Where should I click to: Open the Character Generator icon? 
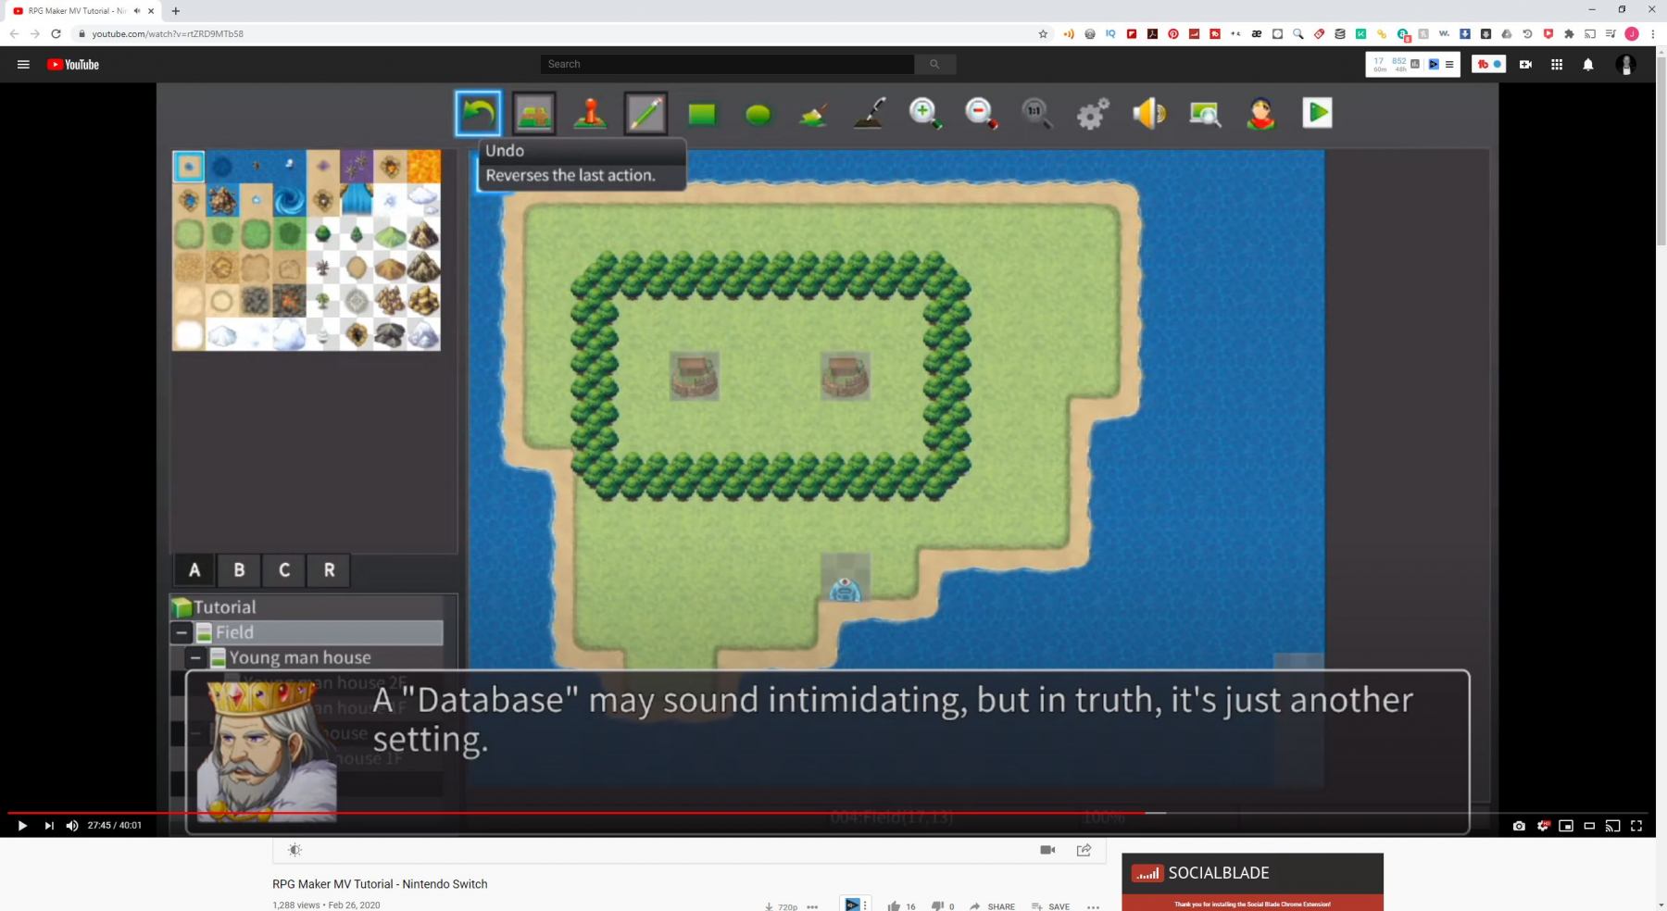(1260, 113)
